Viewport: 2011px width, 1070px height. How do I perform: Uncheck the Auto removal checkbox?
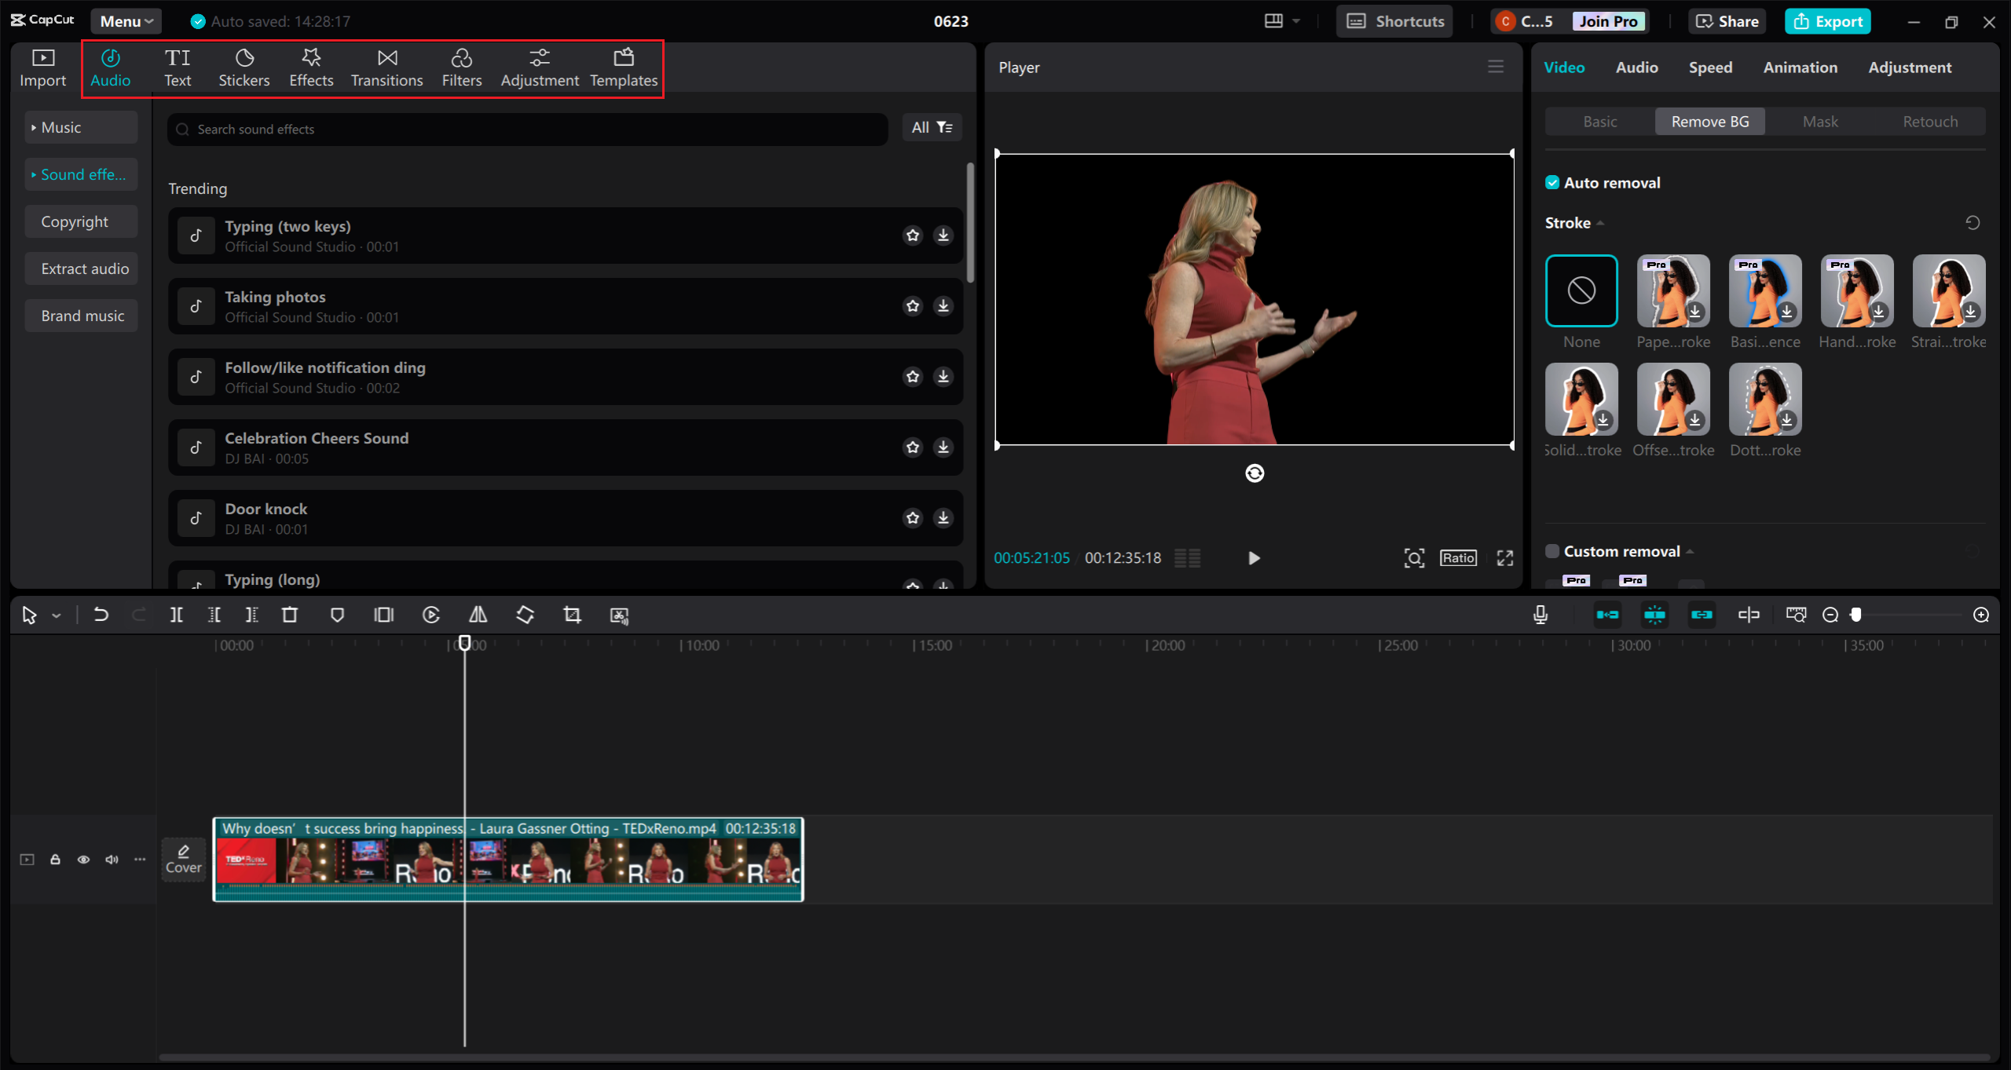tap(1552, 183)
